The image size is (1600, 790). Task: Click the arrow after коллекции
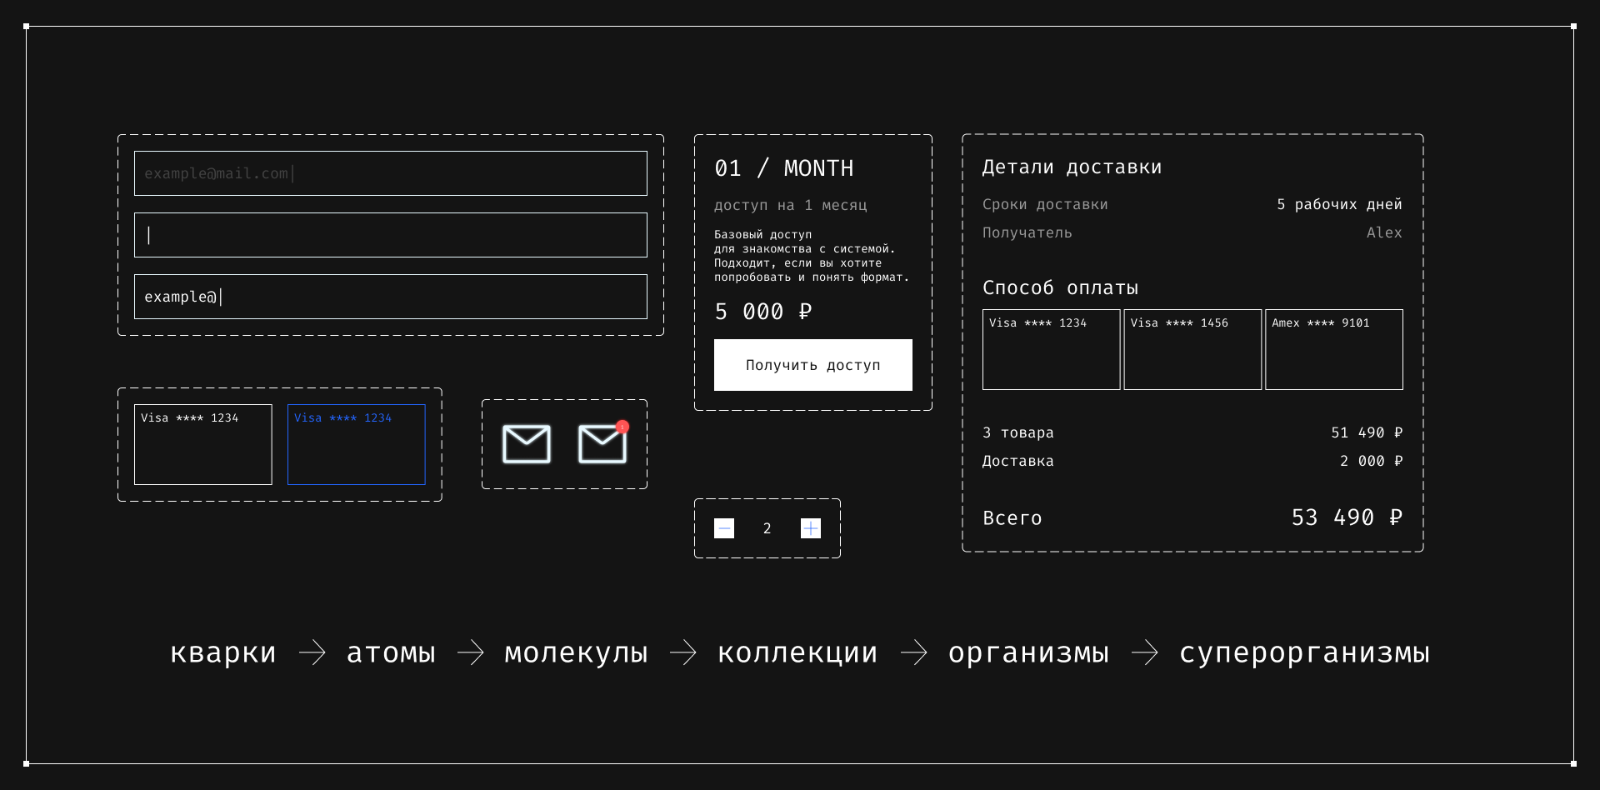[x=914, y=653]
